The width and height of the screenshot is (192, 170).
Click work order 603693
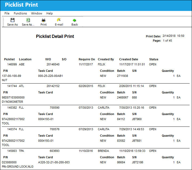(x=55, y=151)
